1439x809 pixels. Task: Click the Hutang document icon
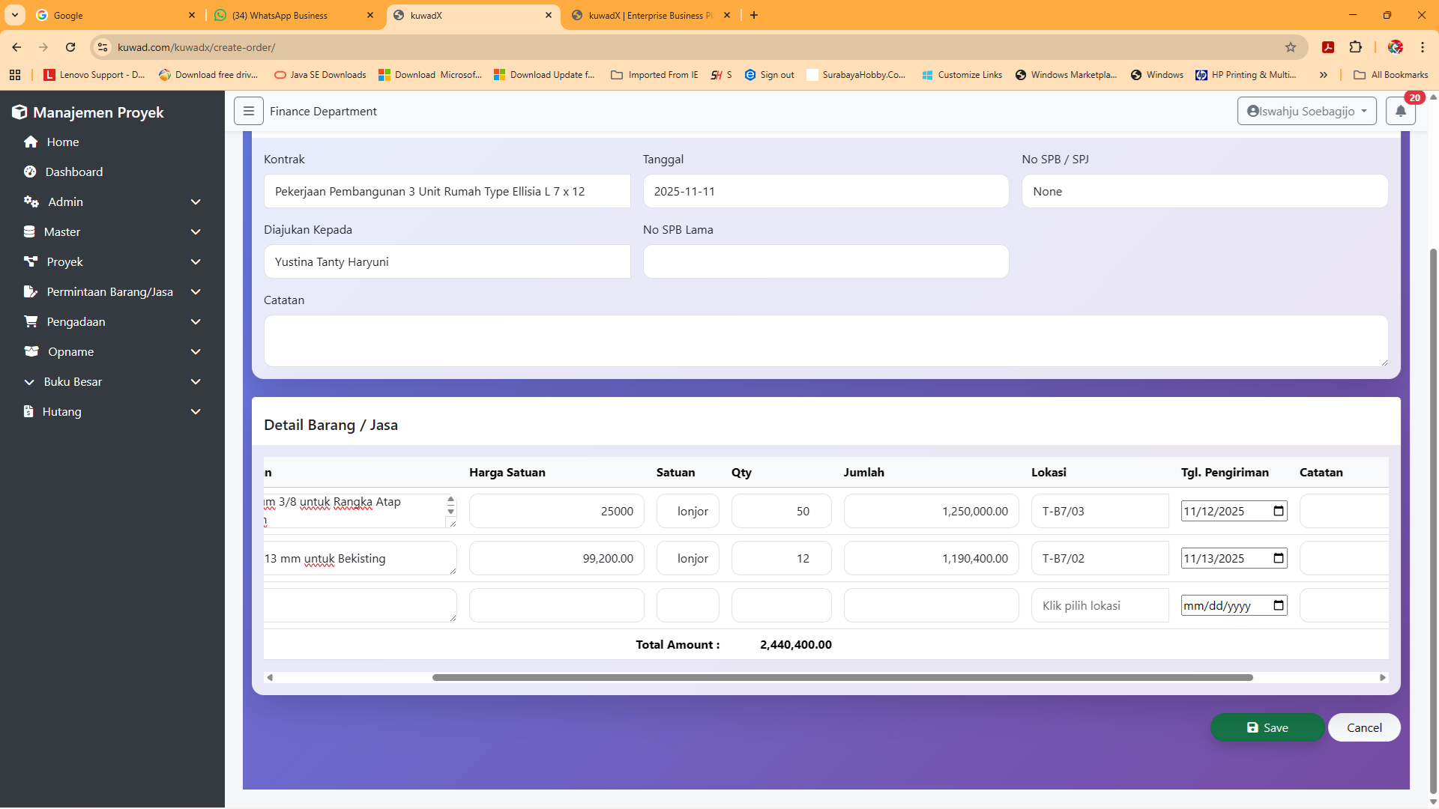28,411
